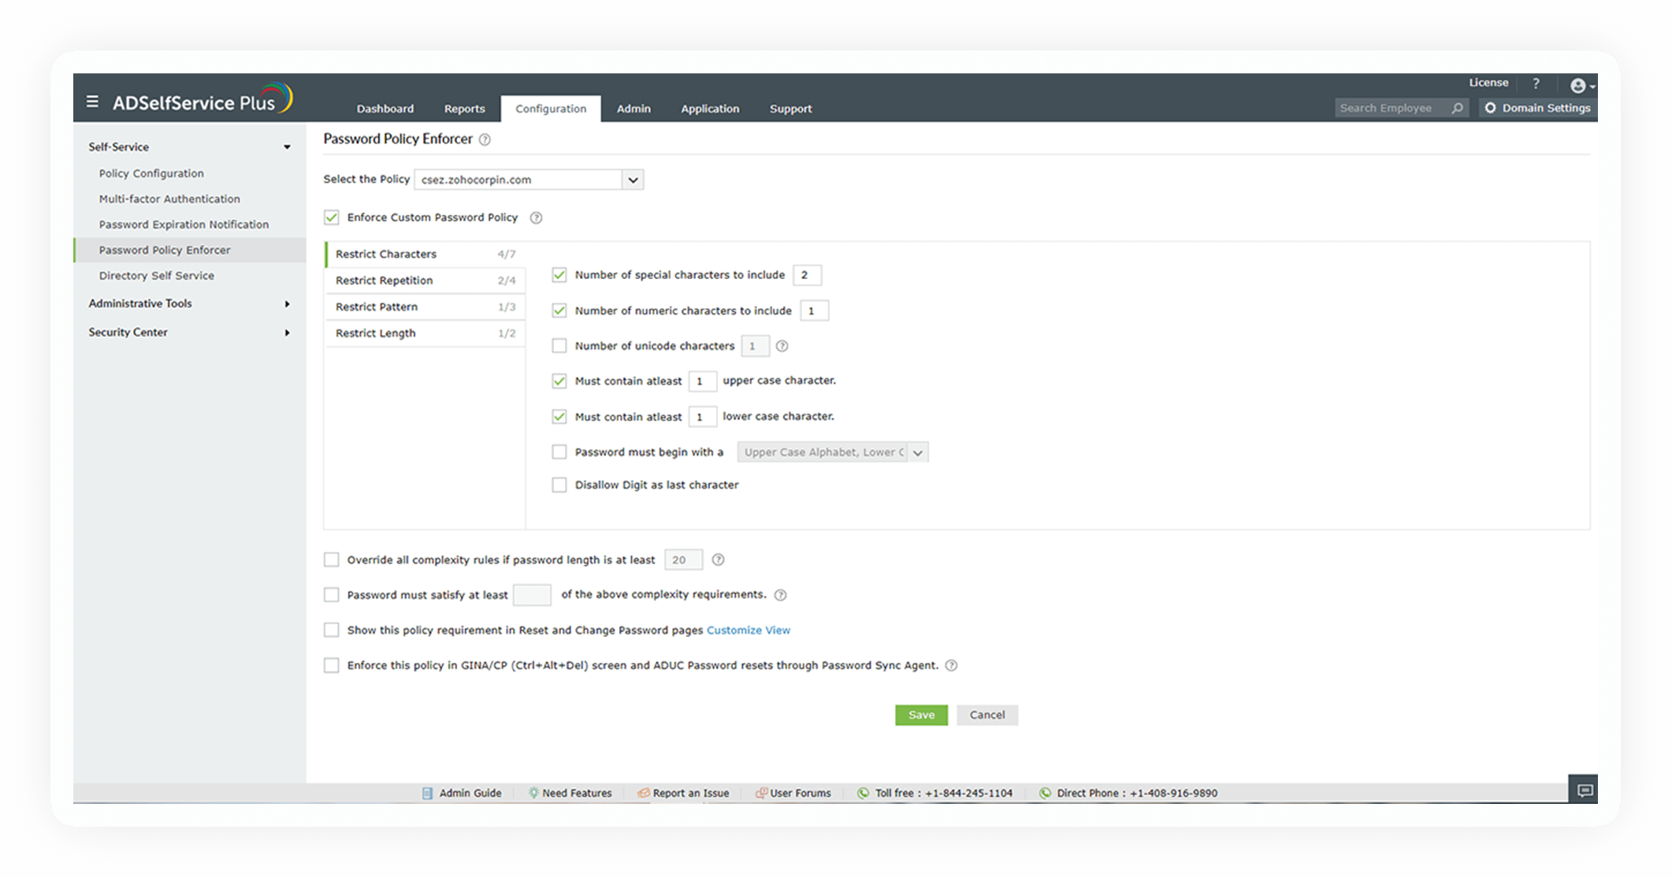Click help icon beside unicode characters field
Screen dimensions: 1672x878
[782, 346]
